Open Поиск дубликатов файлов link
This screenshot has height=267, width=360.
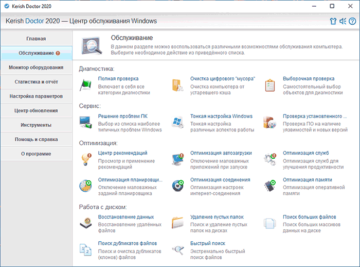pos(128,243)
